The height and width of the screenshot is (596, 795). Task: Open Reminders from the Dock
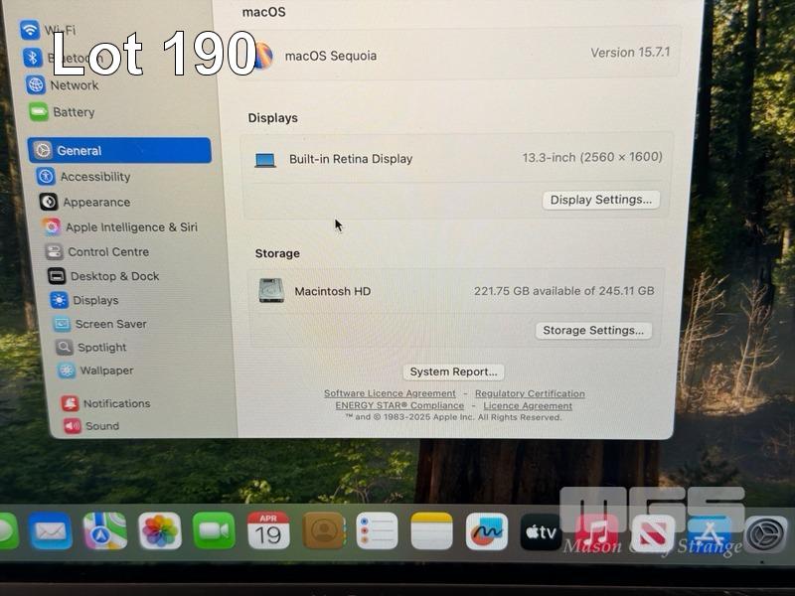[x=378, y=530]
